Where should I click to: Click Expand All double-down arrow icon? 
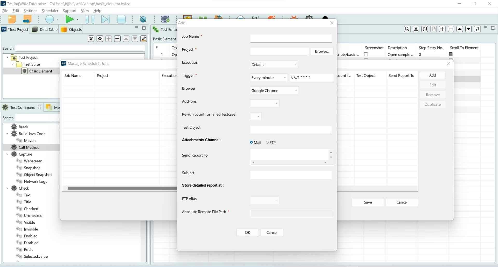(x=91, y=39)
